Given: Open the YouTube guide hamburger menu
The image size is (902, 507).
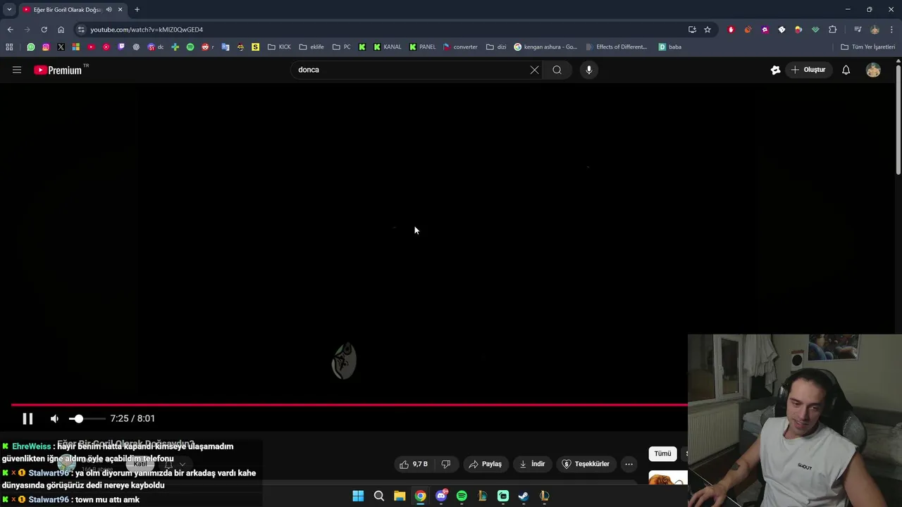Looking at the screenshot, I should [x=17, y=70].
